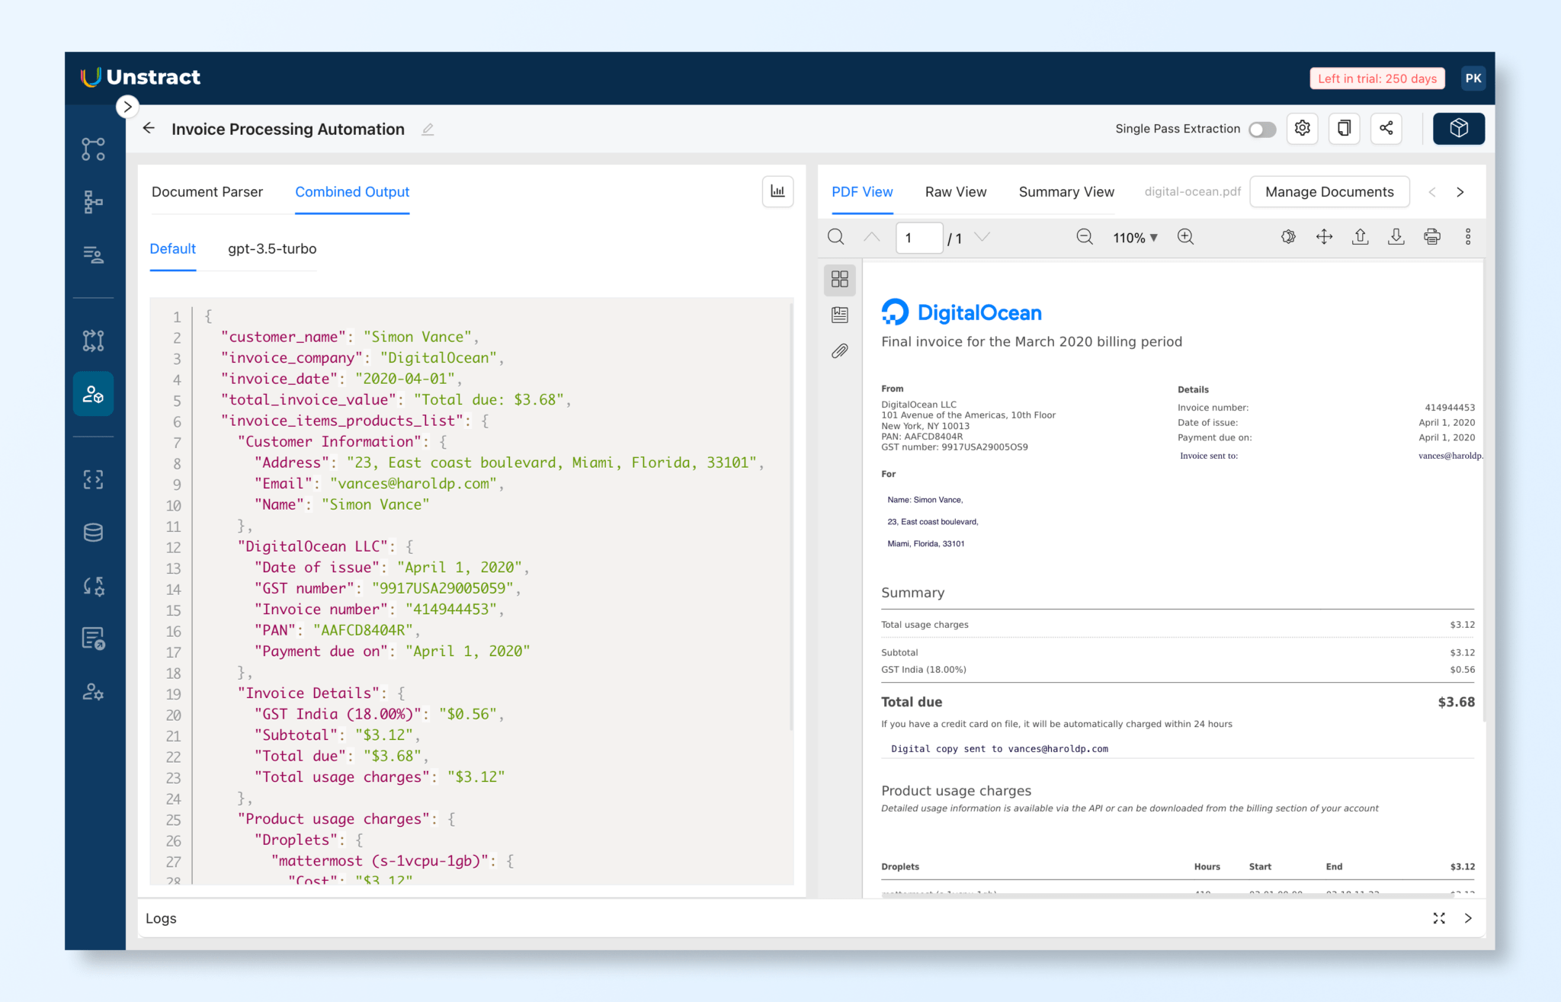This screenshot has width=1561, height=1002.
Task: Click the thumbnails grid icon beside the PDF
Action: 840,280
